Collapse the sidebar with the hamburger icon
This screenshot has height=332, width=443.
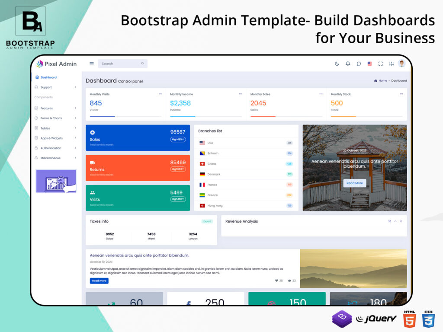pyautogui.click(x=91, y=64)
